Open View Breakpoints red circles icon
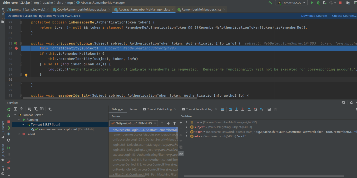The width and height of the screenshot is (357, 178). click(9, 162)
